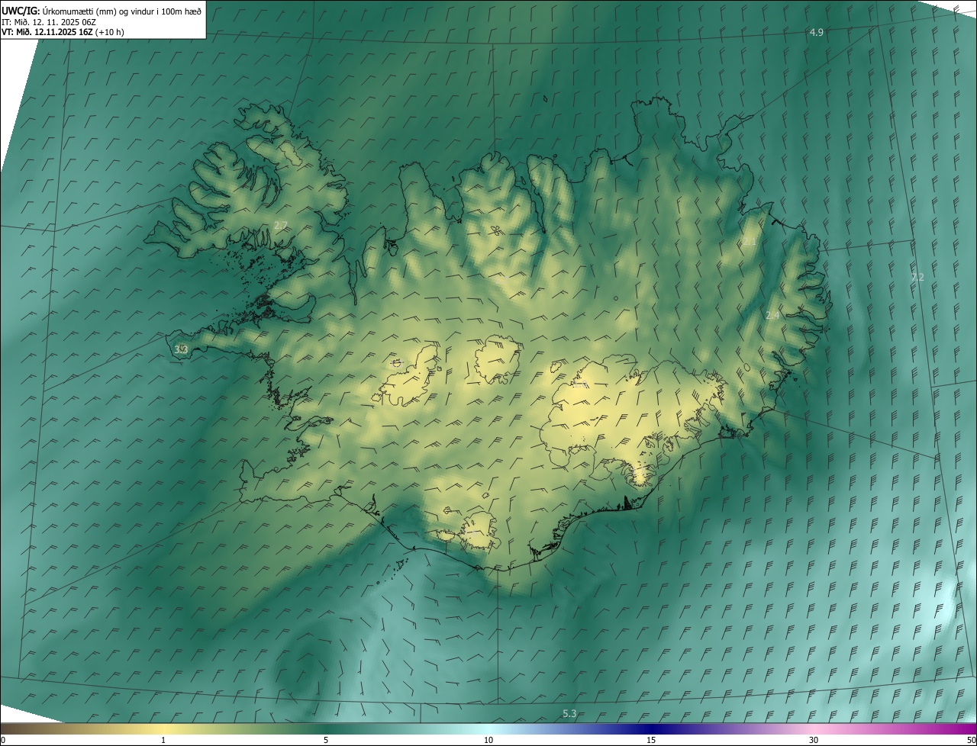Click the 5.3 value label south of Iceland

coord(569,713)
